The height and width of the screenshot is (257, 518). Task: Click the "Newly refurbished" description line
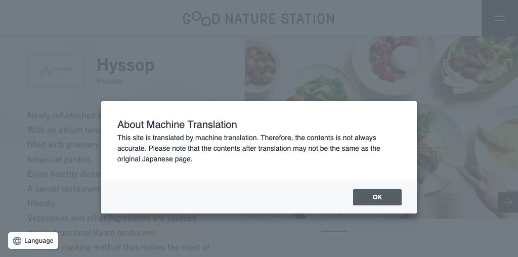click(x=62, y=115)
